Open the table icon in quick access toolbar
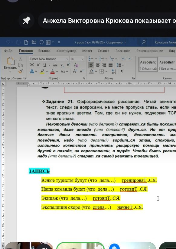The width and height of the screenshot is (176, 249). [x=48, y=42]
